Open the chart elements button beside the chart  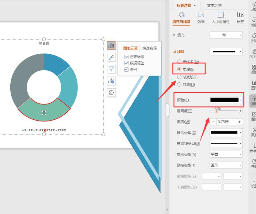tap(111, 45)
